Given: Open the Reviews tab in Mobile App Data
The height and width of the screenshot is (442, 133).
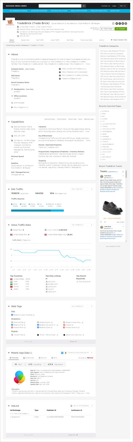Looking at the screenshot, I should click(x=43, y=358).
